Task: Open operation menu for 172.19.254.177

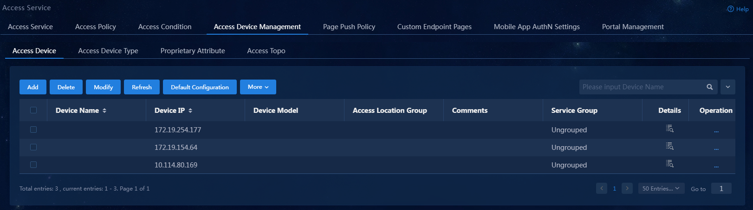Action: tap(716, 131)
